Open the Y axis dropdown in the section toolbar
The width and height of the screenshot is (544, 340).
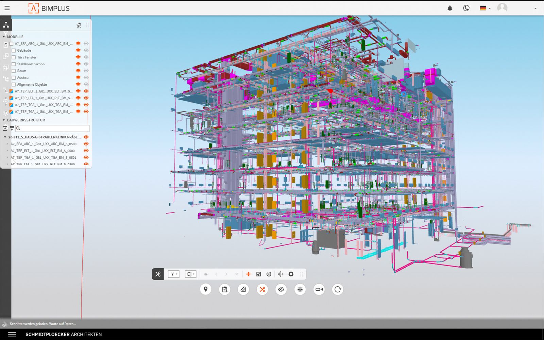pos(173,274)
